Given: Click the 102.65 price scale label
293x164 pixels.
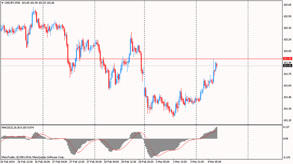Looking at the screenshot, I should tap(287, 5).
